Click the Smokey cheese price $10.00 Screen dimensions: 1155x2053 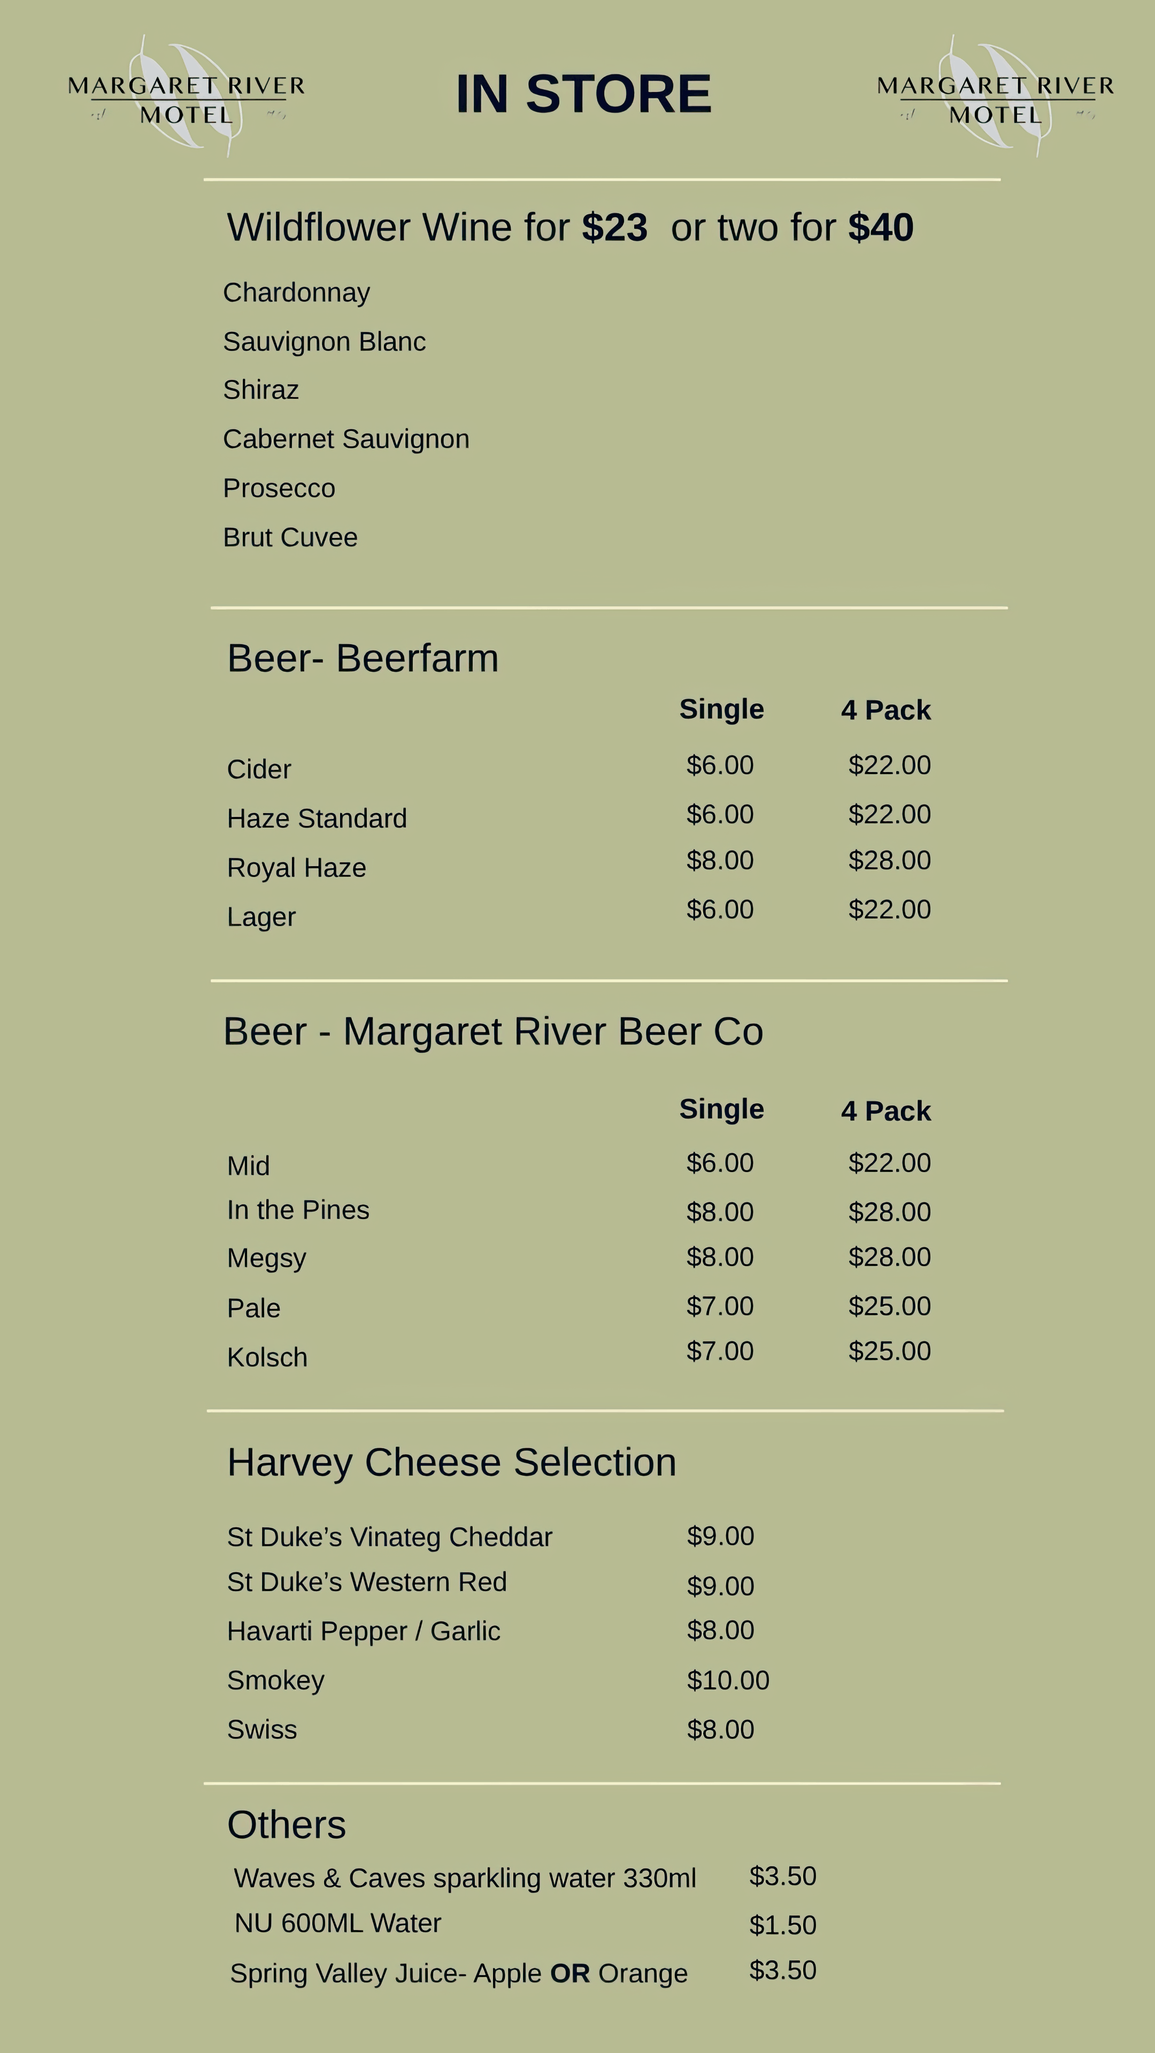tap(728, 1681)
